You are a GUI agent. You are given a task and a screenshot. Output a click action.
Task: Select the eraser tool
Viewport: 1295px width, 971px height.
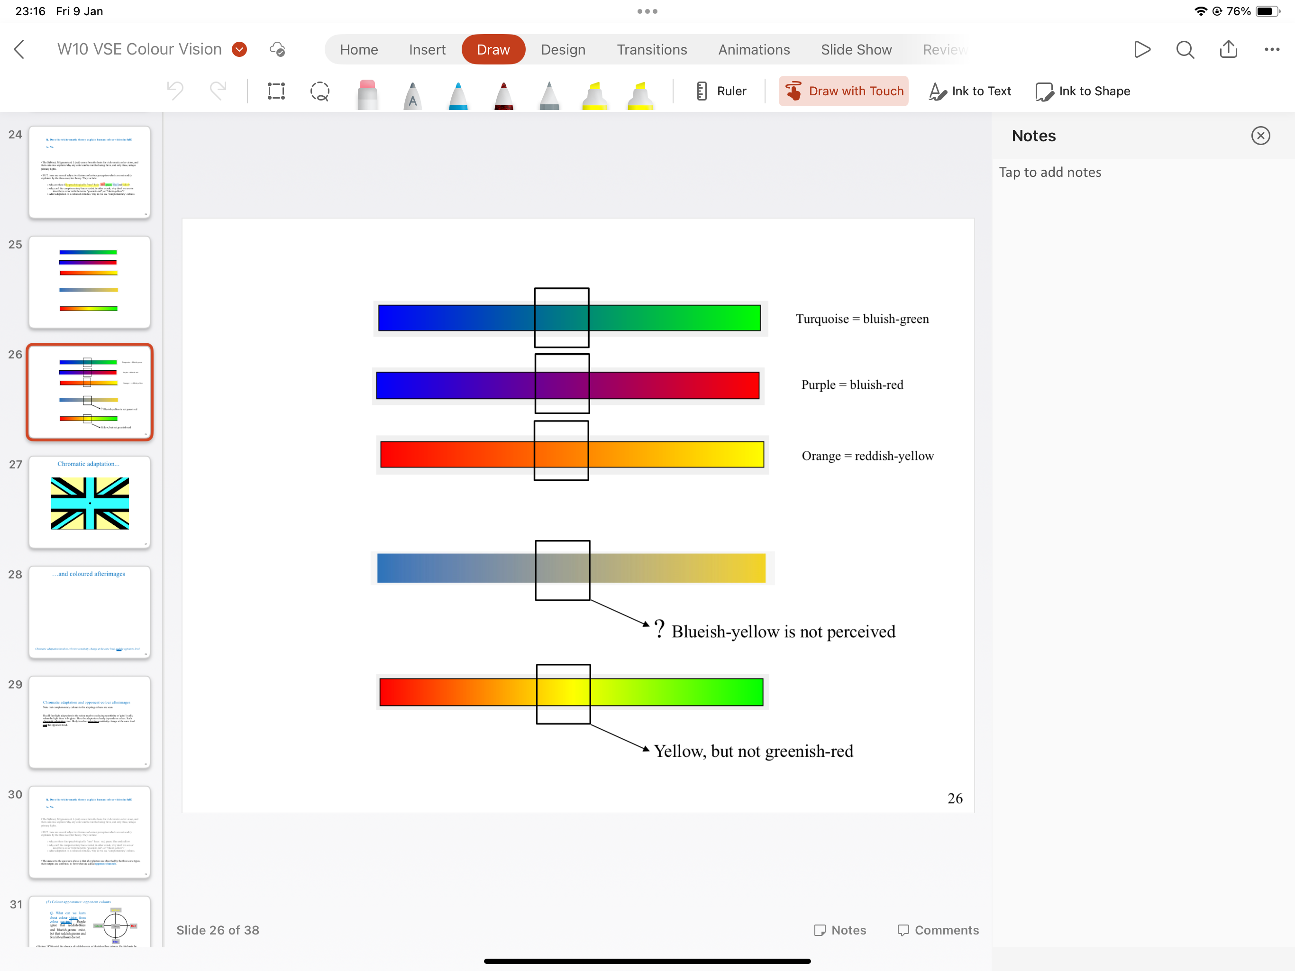(x=366, y=94)
